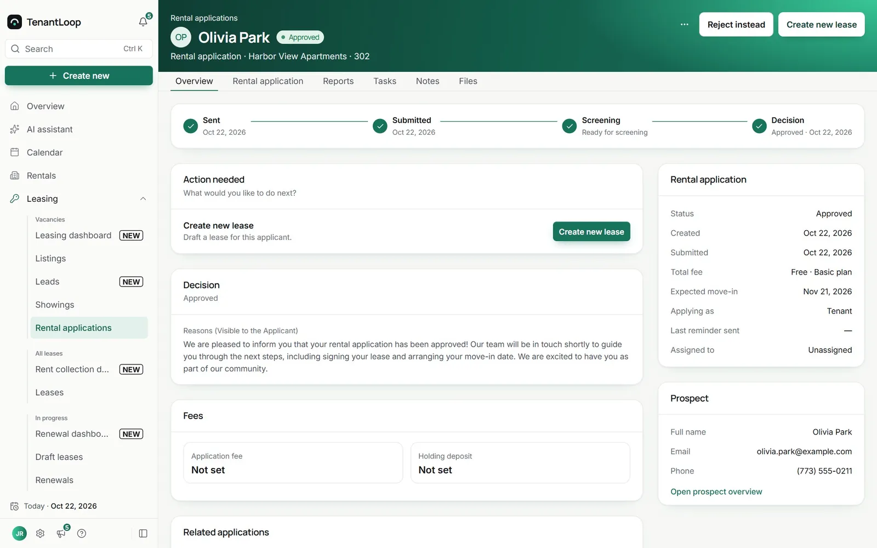Open Leasing dashboard in the sidebar
This screenshot has width=877, height=548.
pos(89,236)
